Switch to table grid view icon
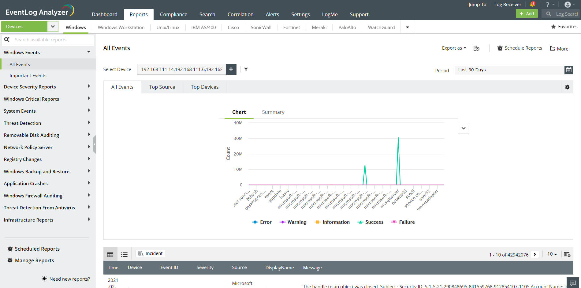This screenshot has width=581, height=288. (x=110, y=254)
